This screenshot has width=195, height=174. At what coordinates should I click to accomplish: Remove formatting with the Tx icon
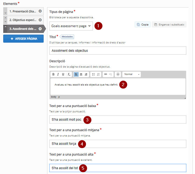pos(69,74)
